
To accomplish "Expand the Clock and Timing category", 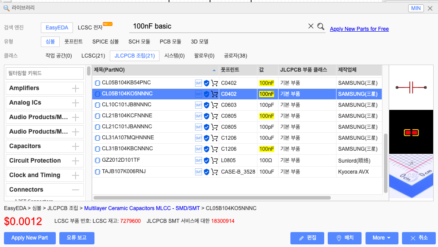I will click(x=76, y=175).
